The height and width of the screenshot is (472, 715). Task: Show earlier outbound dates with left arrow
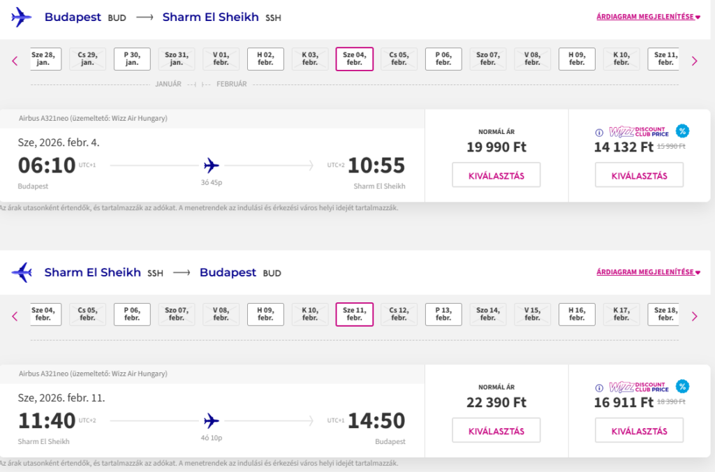click(x=15, y=61)
